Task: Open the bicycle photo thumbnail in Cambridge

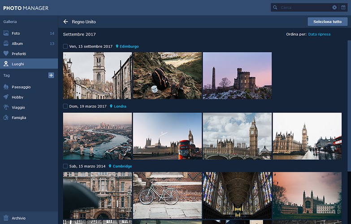Action: [167, 195]
